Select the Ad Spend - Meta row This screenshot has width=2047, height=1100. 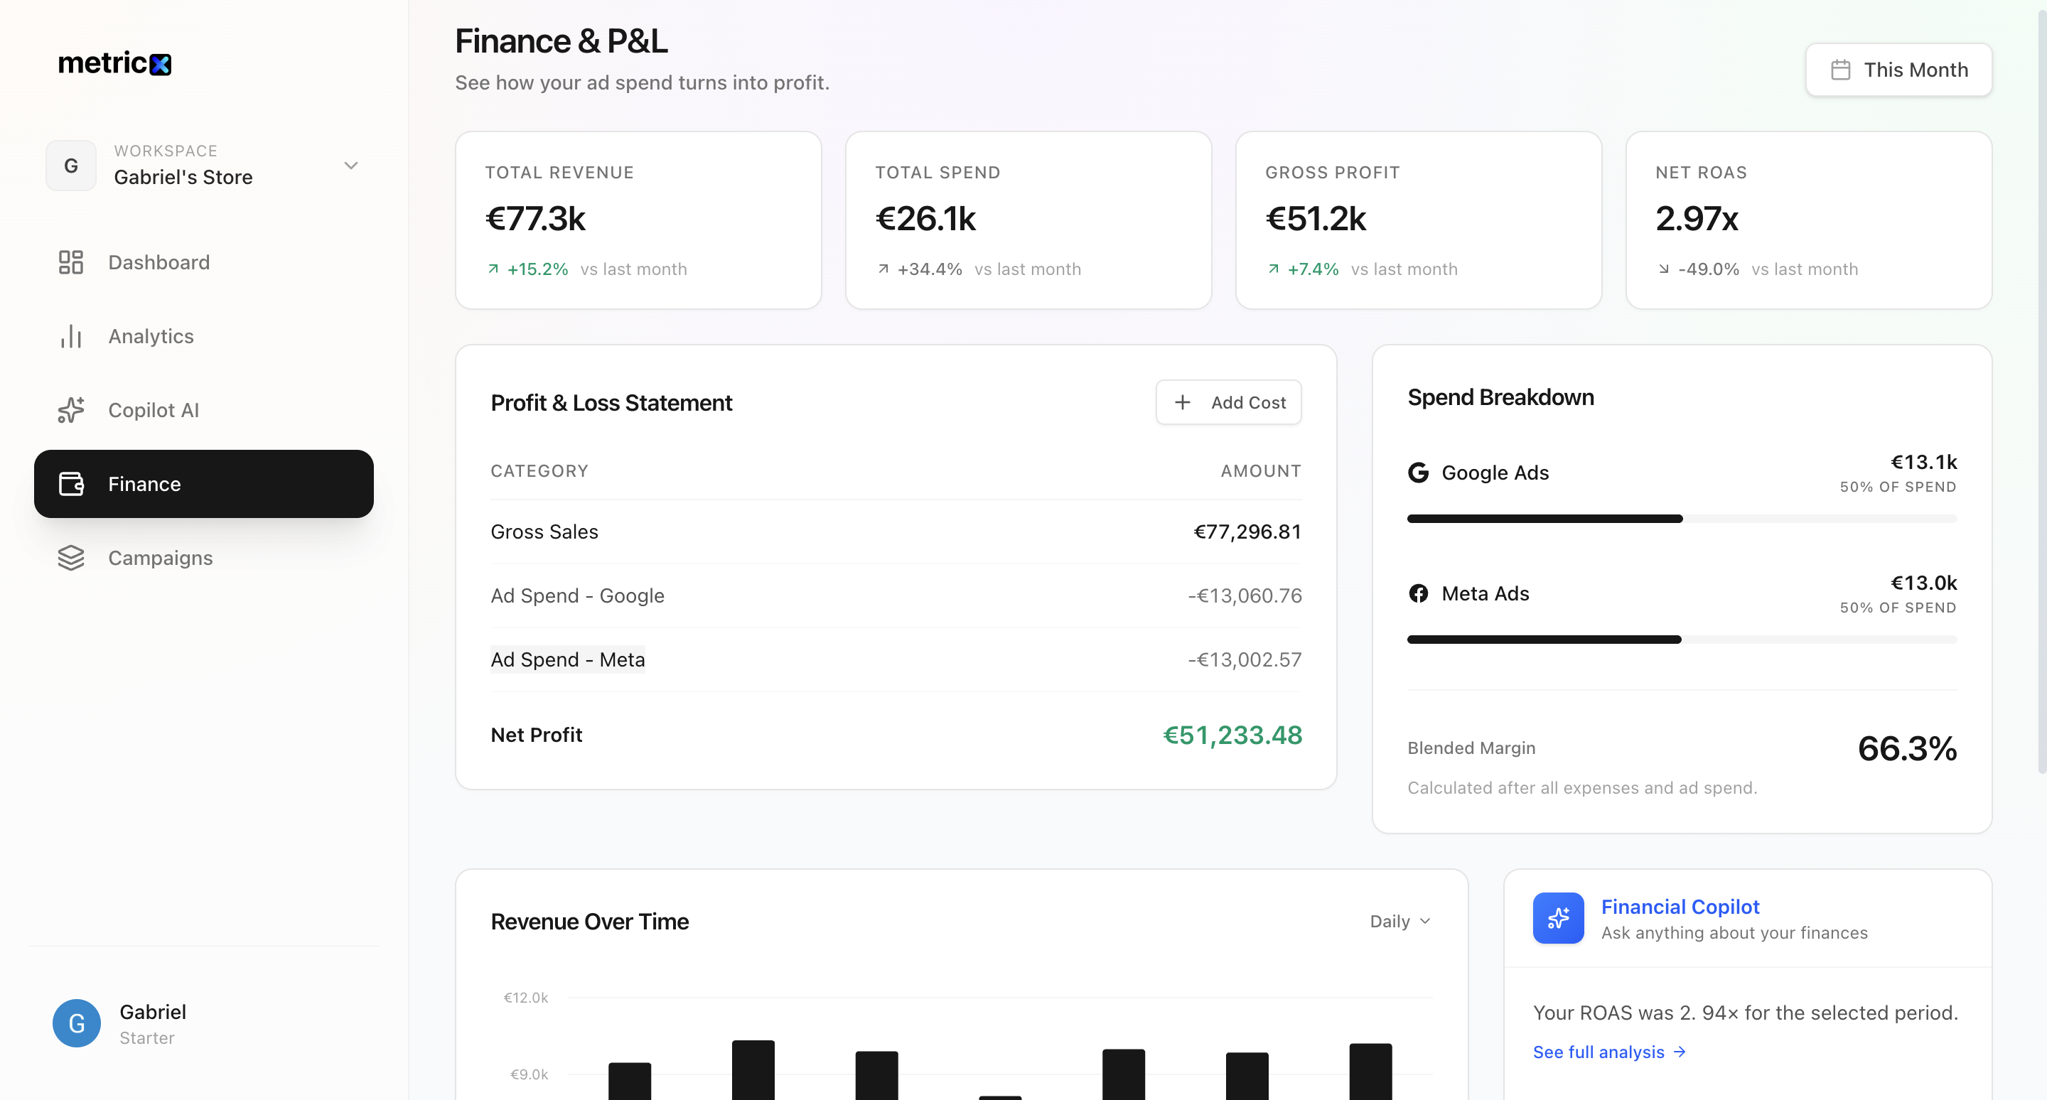click(567, 659)
